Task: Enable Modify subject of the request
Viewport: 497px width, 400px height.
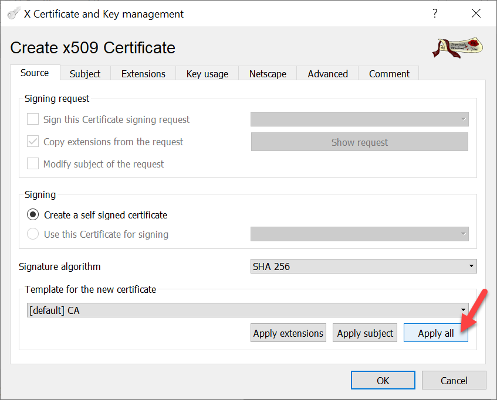Action: click(33, 164)
